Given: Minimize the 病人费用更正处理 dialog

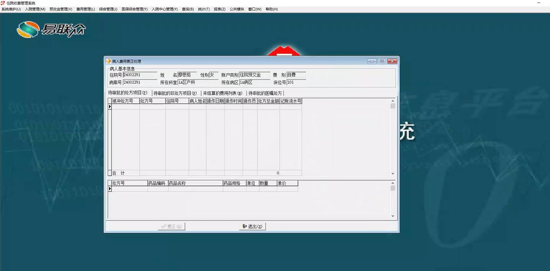Looking at the screenshot, I should tap(372, 61).
